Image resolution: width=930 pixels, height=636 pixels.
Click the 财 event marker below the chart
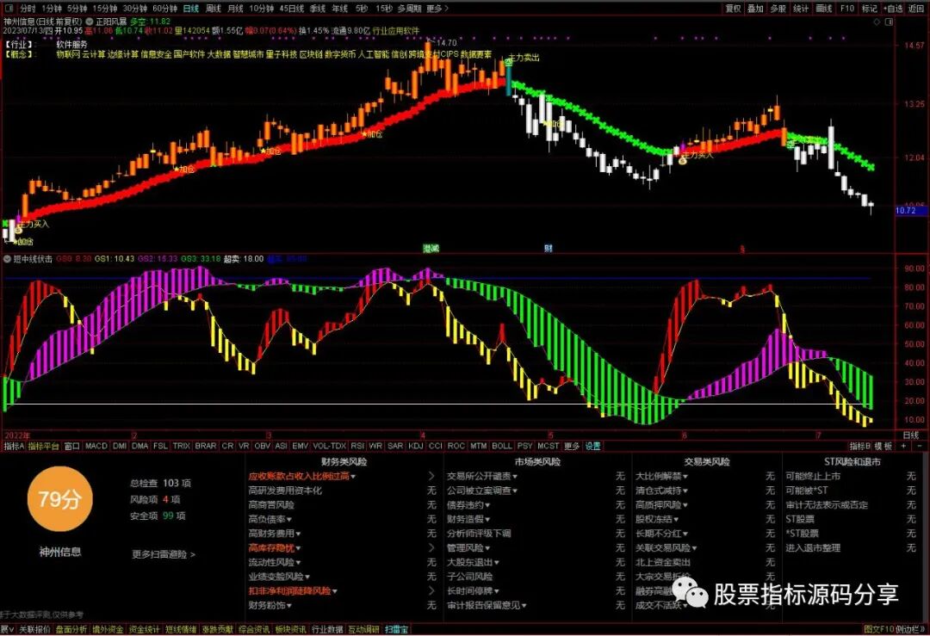(x=548, y=249)
